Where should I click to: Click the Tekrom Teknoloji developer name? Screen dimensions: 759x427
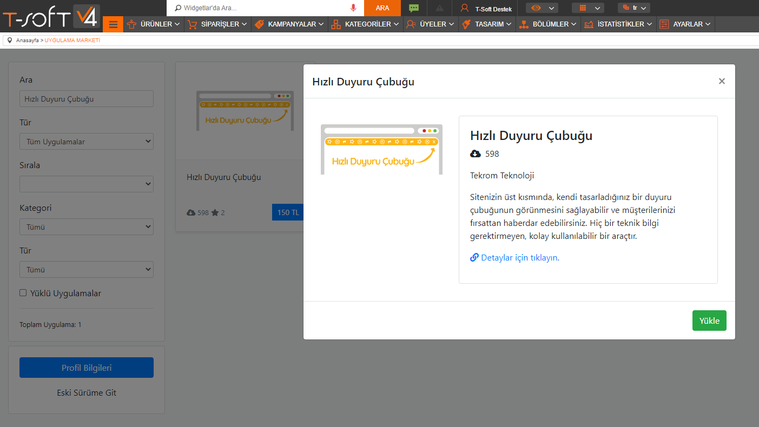point(502,176)
